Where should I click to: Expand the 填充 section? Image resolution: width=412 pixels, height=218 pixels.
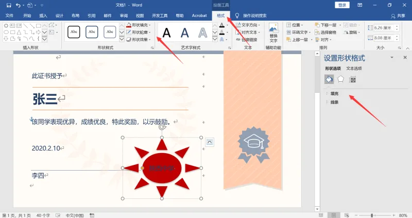(332, 94)
